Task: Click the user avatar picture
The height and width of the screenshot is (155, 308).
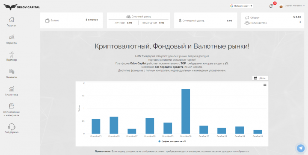Action: click(x=281, y=6)
